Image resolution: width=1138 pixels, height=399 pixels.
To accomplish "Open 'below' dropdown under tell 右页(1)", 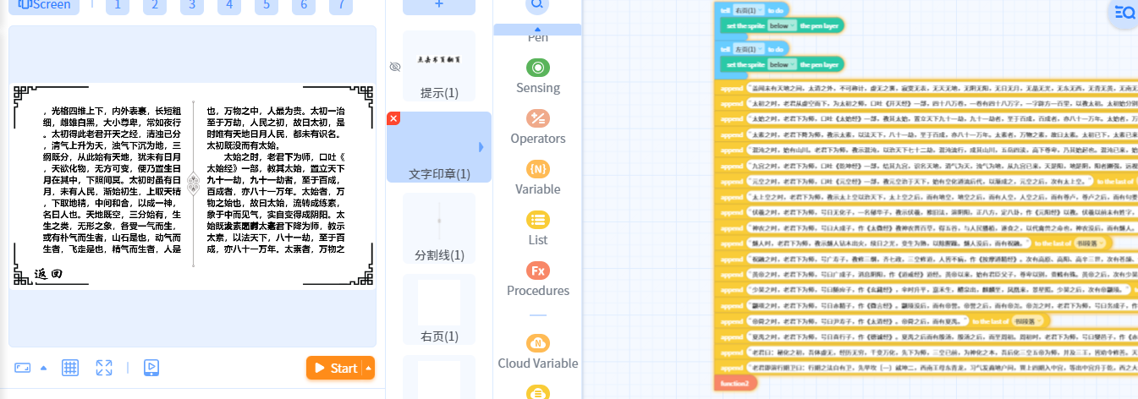I will pyautogui.click(x=781, y=25).
